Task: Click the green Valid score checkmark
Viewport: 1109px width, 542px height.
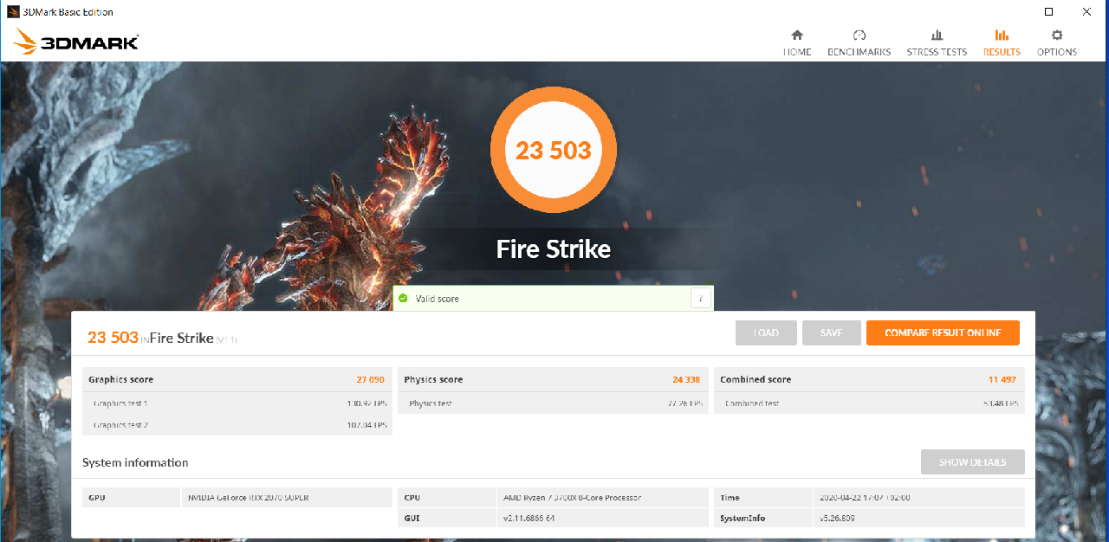Action: 403,298
